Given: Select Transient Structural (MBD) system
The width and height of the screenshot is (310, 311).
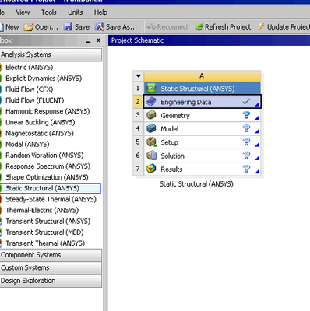Looking at the screenshot, I should pos(44,232).
